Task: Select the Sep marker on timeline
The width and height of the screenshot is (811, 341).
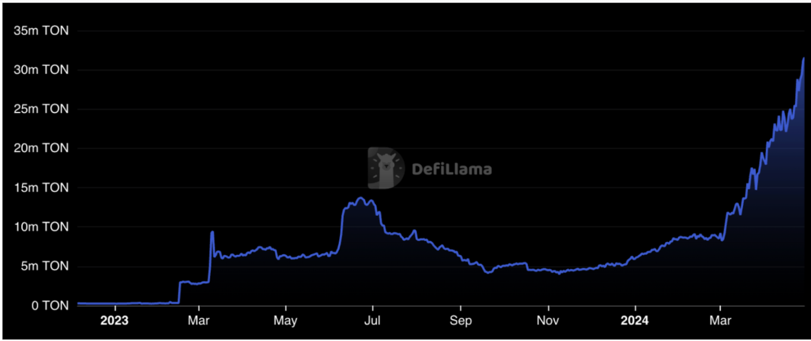Action: tap(461, 320)
